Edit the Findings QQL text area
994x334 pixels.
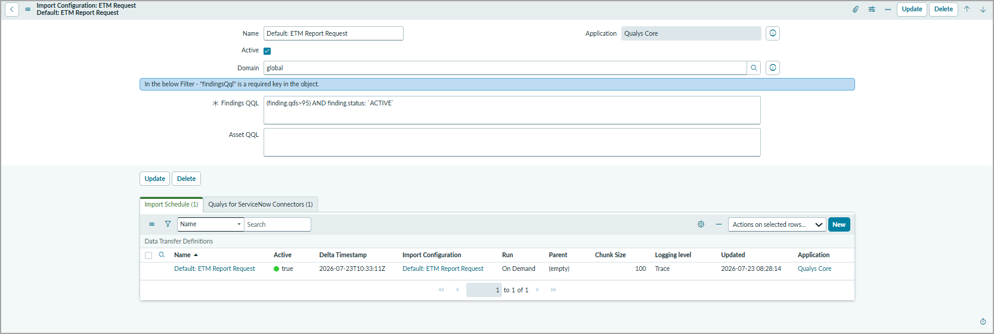tap(512, 110)
